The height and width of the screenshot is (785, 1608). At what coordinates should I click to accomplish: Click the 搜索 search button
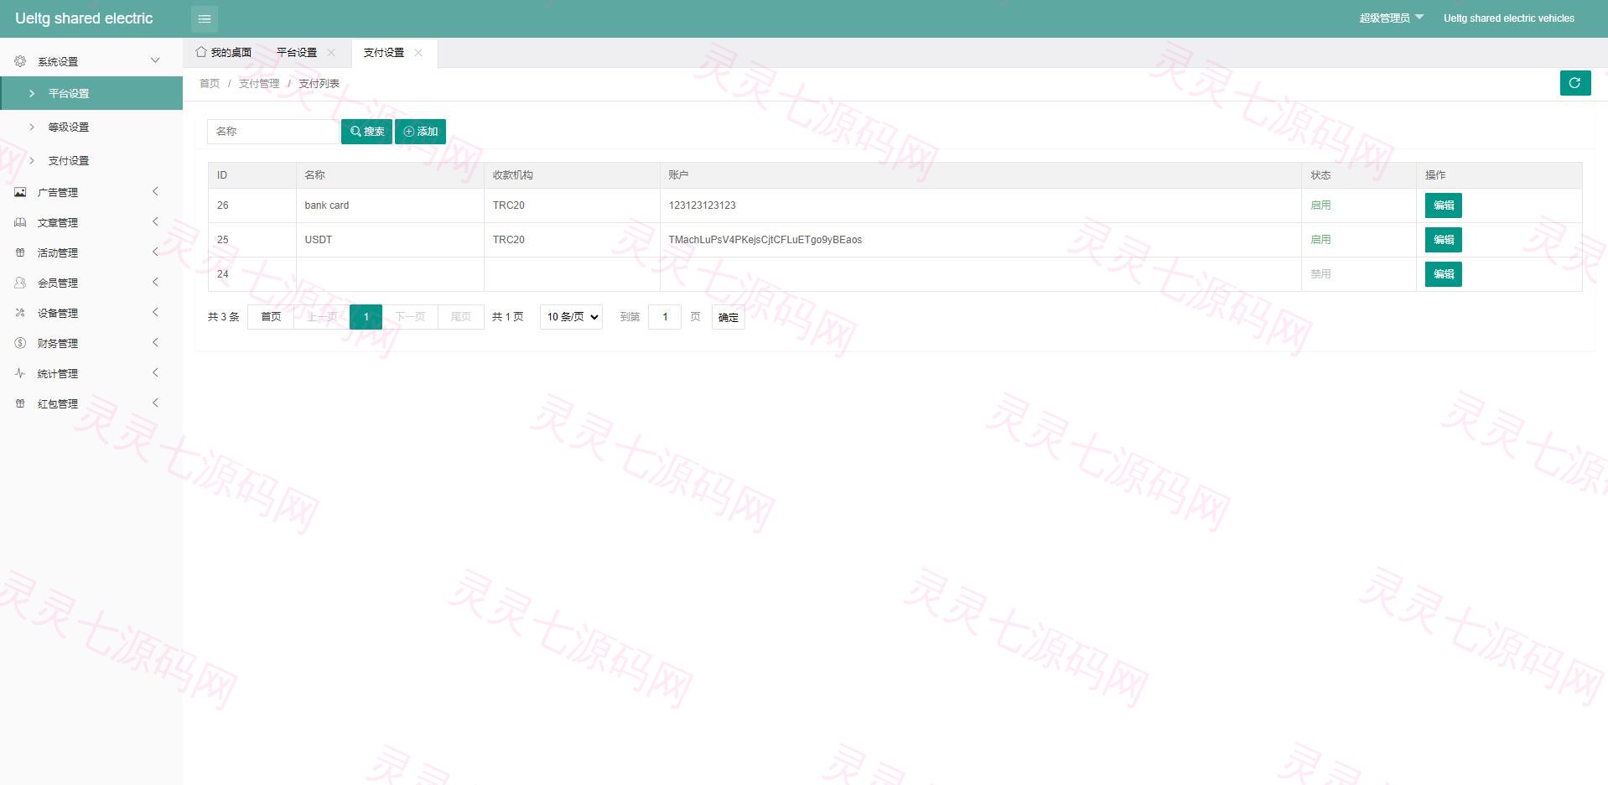[366, 132]
